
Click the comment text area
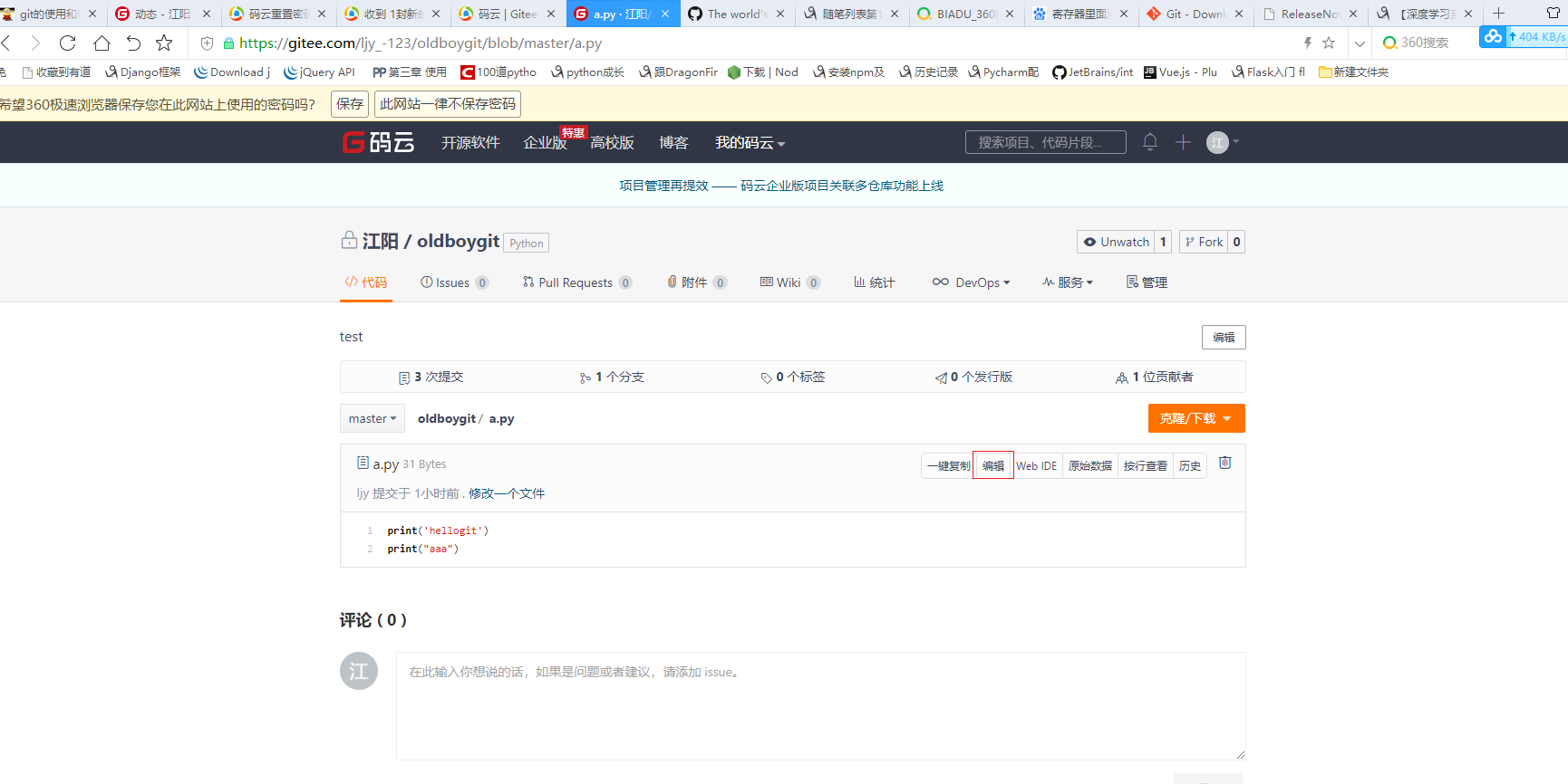pyautogui.click(x=820, y=706)
